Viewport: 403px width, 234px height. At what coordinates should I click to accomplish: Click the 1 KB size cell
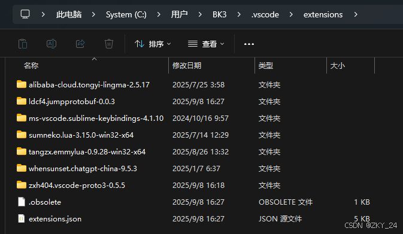(362, 202)
